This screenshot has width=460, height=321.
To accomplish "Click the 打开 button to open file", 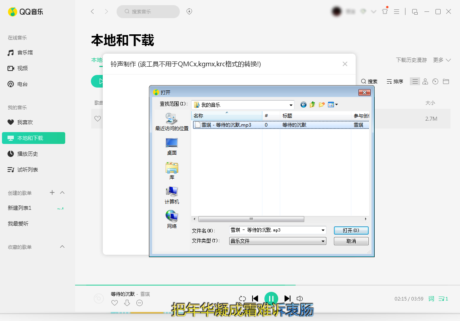I will [351, 230].
